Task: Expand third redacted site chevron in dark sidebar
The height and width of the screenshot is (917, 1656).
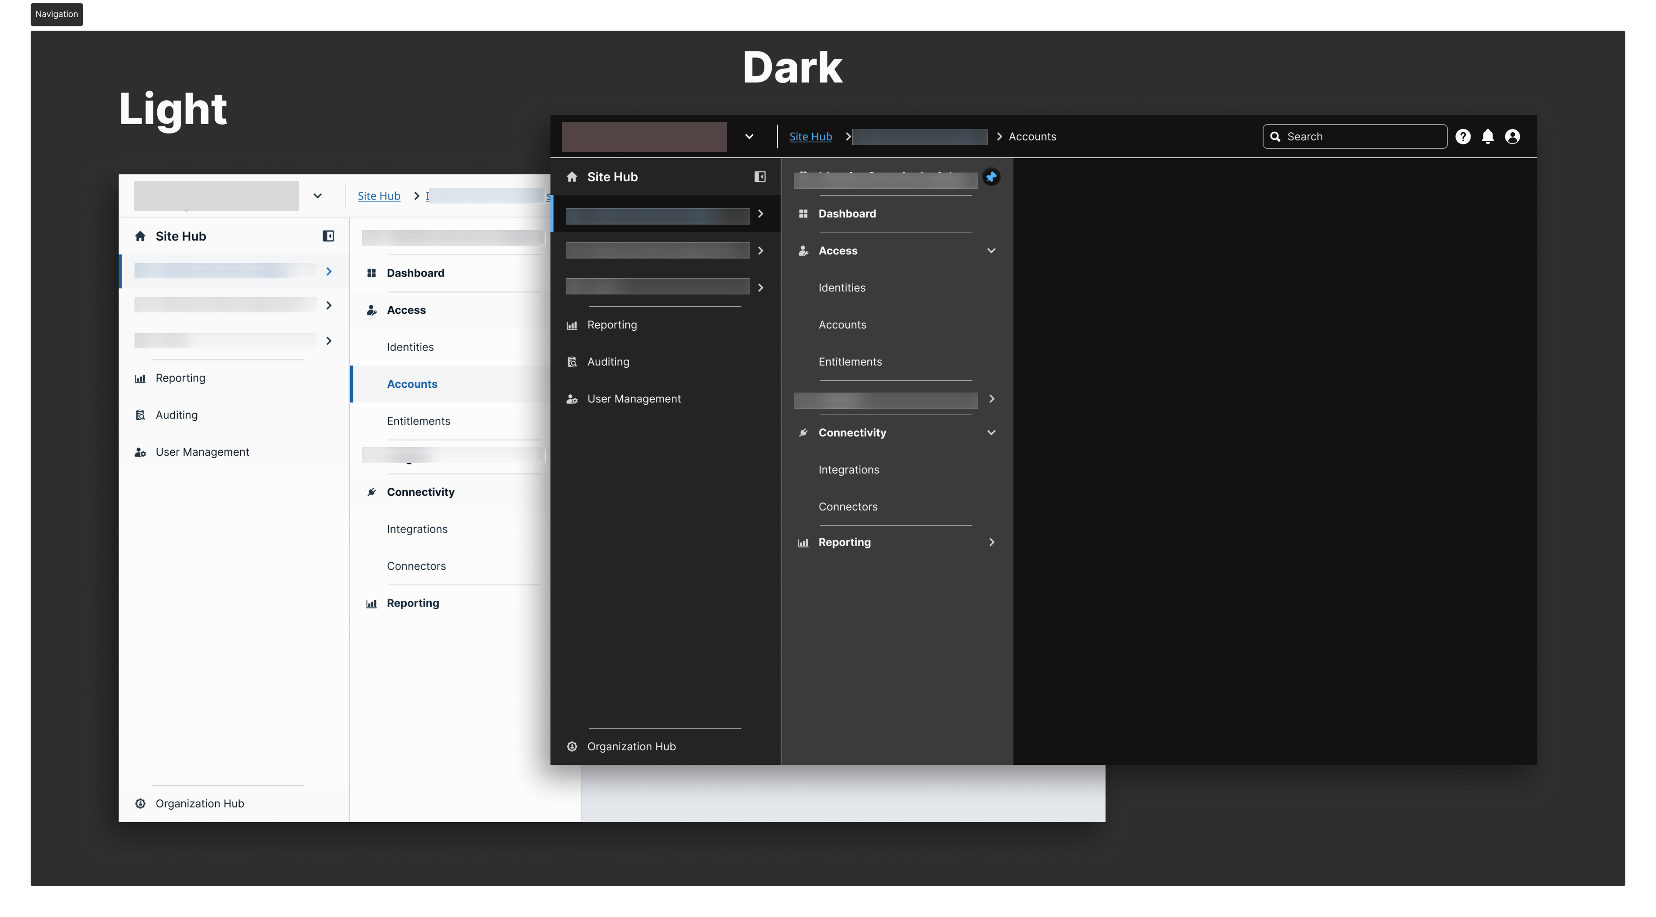Action: point(761,288)
